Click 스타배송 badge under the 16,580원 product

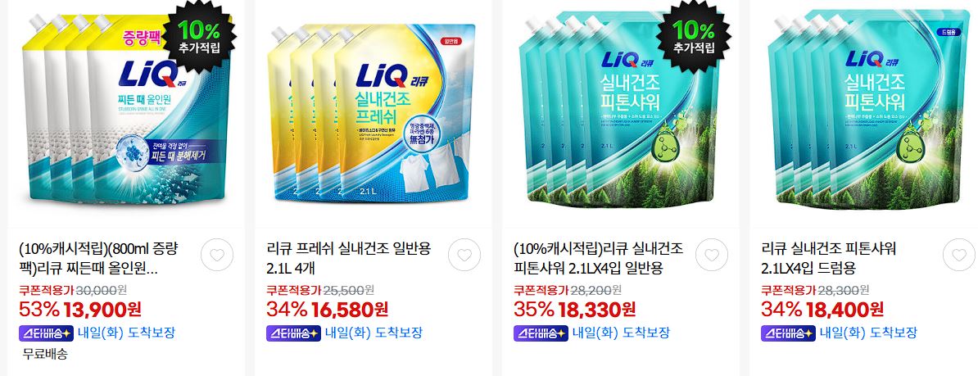point(293,333)
